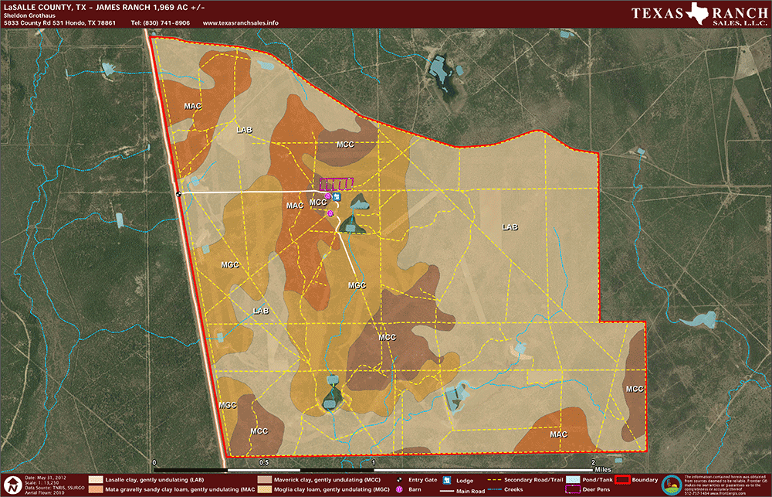The height and width of the screenshot is (497, 772).
Task: Click the Barn symbol in the legend
Action: coord(399,490)
